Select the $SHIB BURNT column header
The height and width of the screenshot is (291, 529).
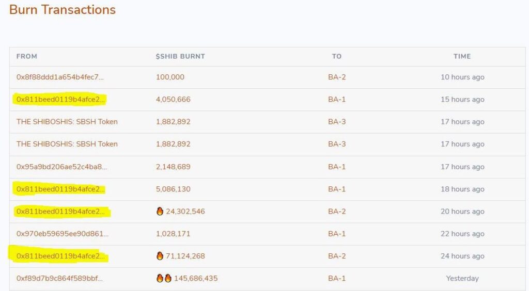180,56
